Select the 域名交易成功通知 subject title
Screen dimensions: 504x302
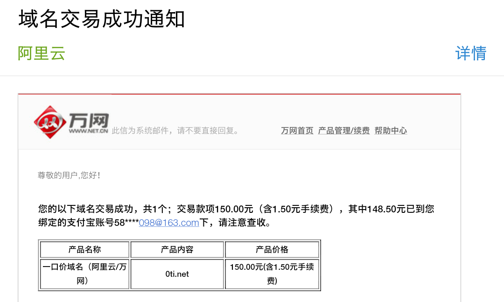point(102,19)
